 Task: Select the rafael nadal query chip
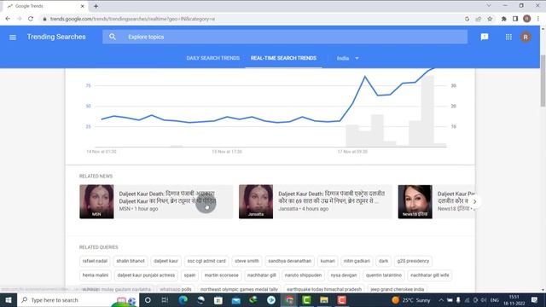pyautogui.click(x=95, y=261)
